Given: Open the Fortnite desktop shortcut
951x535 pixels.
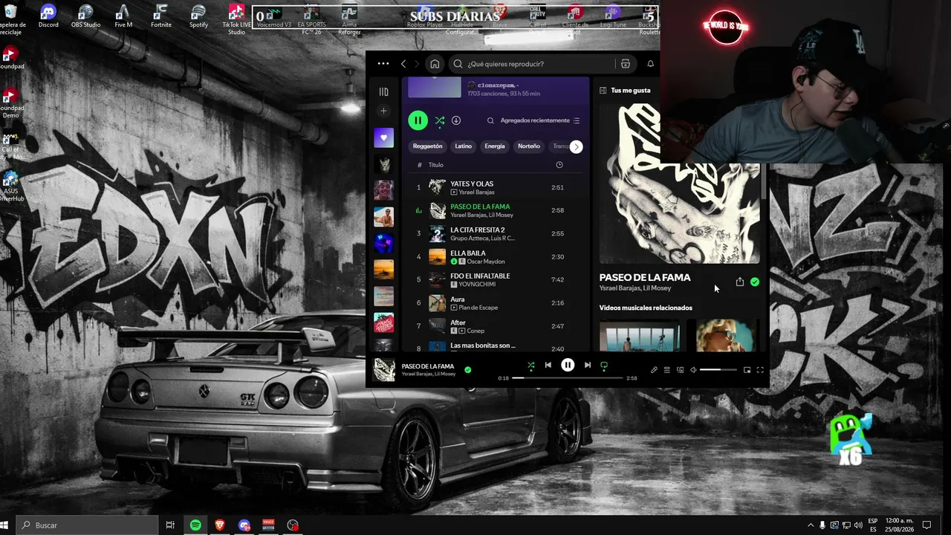Looking at the screenshot, I should 160,16.
